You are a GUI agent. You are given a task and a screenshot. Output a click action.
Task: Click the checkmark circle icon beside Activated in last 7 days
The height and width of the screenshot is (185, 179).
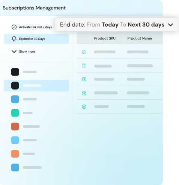click(14, 27)
